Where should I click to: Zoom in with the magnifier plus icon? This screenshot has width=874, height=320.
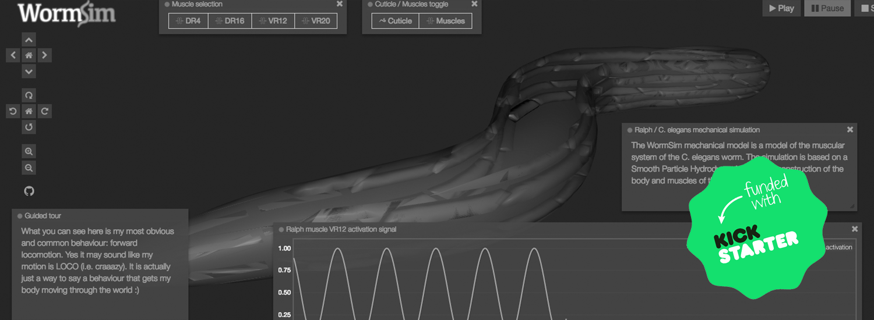coord(29,152)
